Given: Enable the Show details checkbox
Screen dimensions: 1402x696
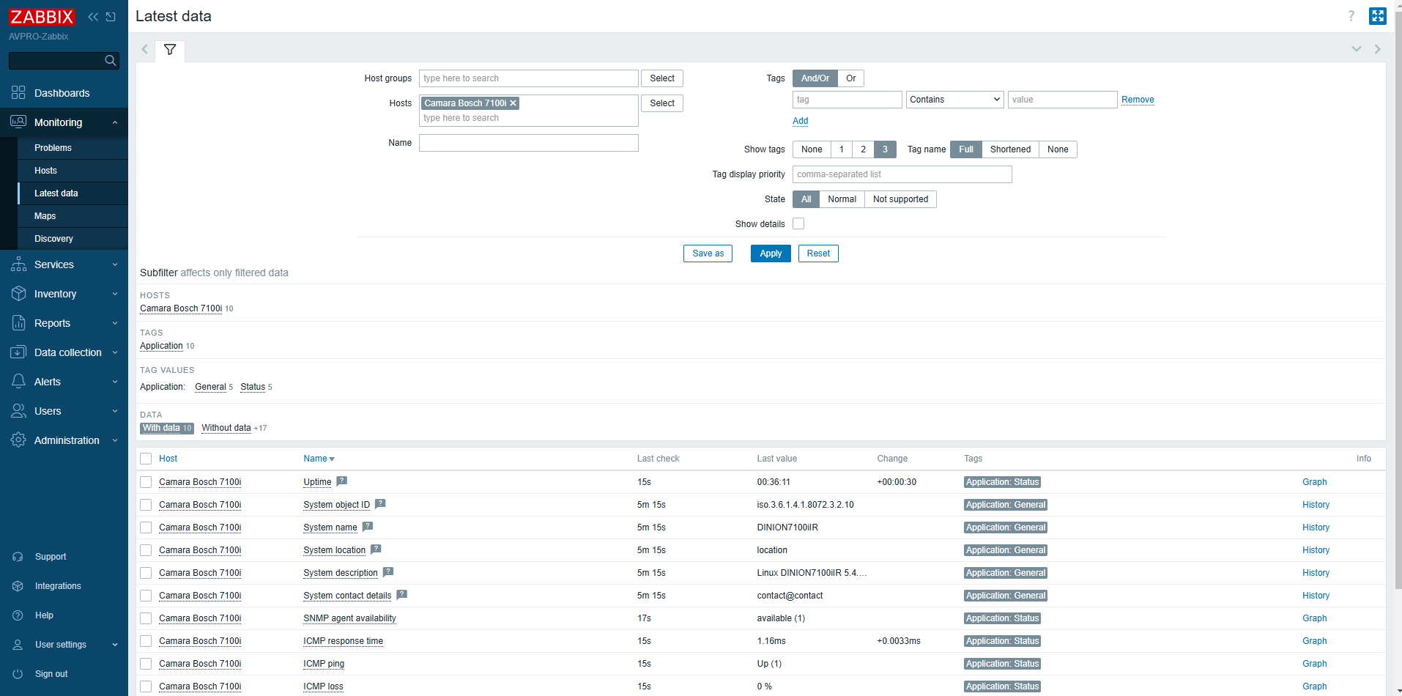Looking at the screenshot, I should tap(798, 223).
